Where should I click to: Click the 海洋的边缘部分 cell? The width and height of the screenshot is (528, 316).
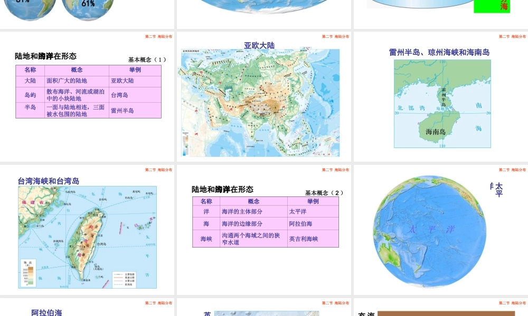pyautogui.click(x=253, y=224)
